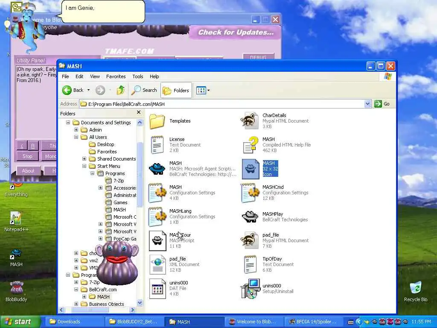Launch MASHPlay BellCraft Technologies icon
This screenshot has width=437, height=328.
point(250,217)
